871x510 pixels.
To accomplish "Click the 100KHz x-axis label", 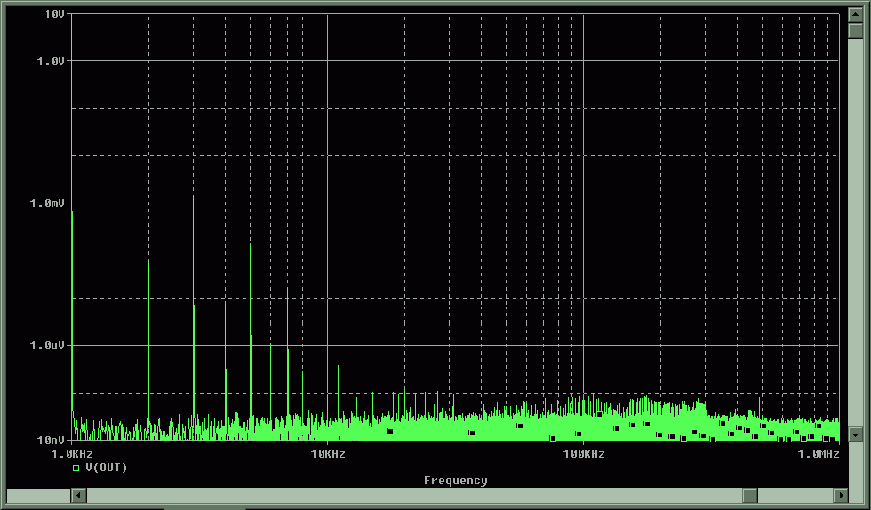I will [x=583, y=454].
